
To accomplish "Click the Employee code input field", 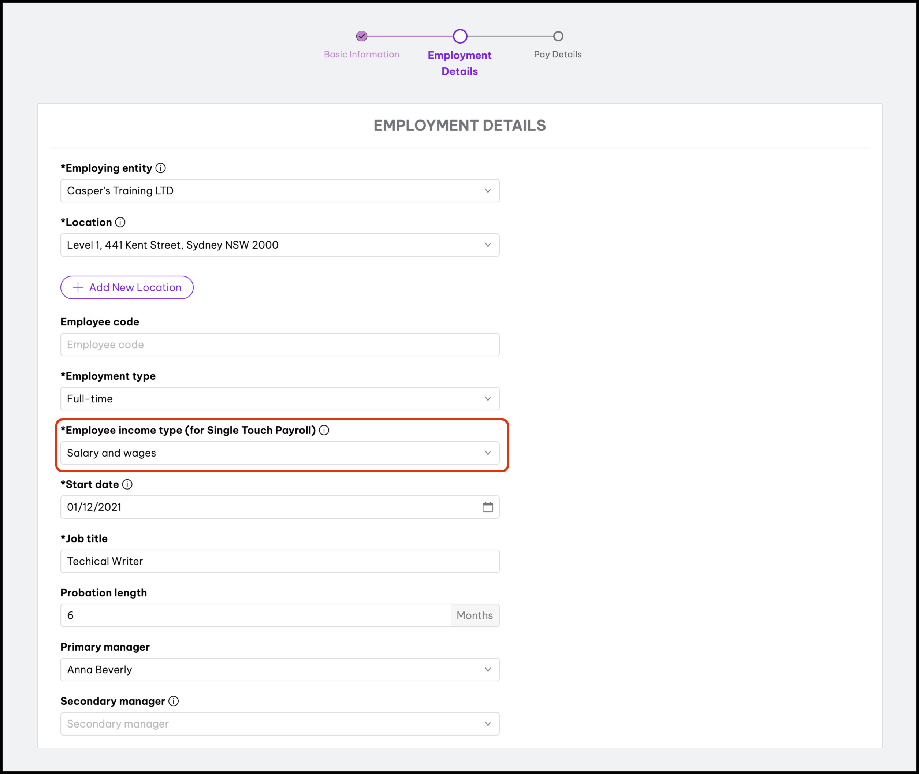I will [x=280, y=345].
